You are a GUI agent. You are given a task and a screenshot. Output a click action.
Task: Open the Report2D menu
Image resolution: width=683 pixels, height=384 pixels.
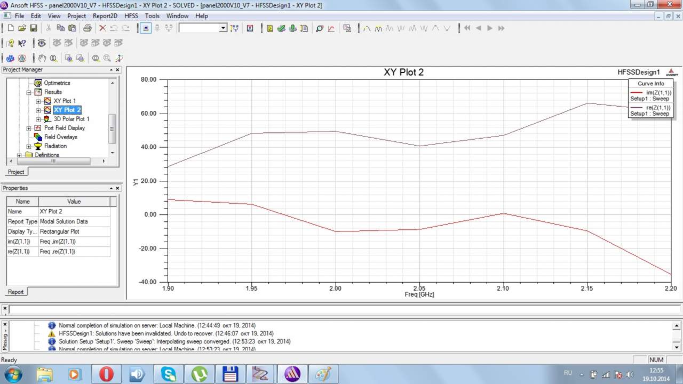click(105, 16)
